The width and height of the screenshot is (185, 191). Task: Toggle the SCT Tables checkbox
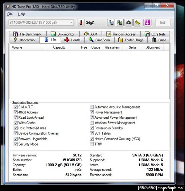(92, 133)
